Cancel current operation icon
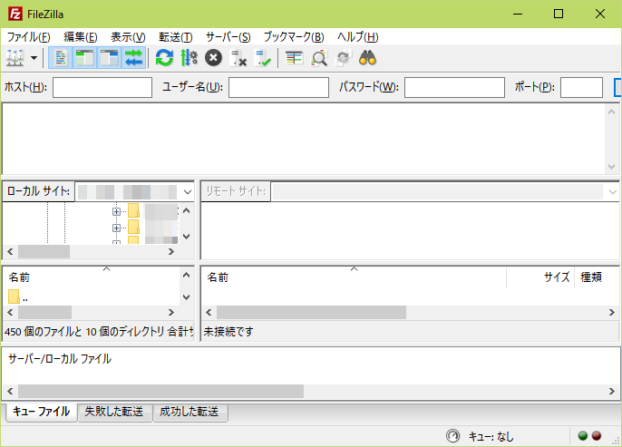This screenshot has height=447, width=622. 213,58
